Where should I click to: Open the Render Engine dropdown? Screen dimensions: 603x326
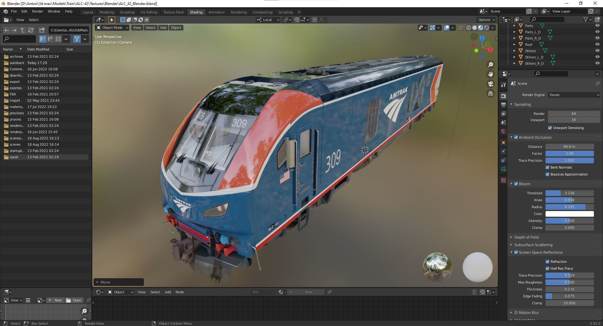574,95
